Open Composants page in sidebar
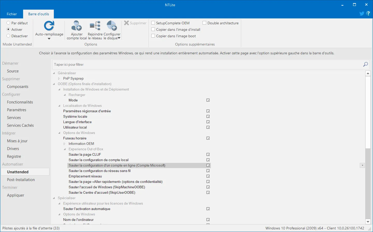Image resolution: width=373 pixels, height=232 pixels. pyautogui.click(x=18, y=87)
